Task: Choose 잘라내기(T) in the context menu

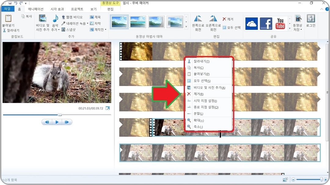Action: [x=209, y=61]
